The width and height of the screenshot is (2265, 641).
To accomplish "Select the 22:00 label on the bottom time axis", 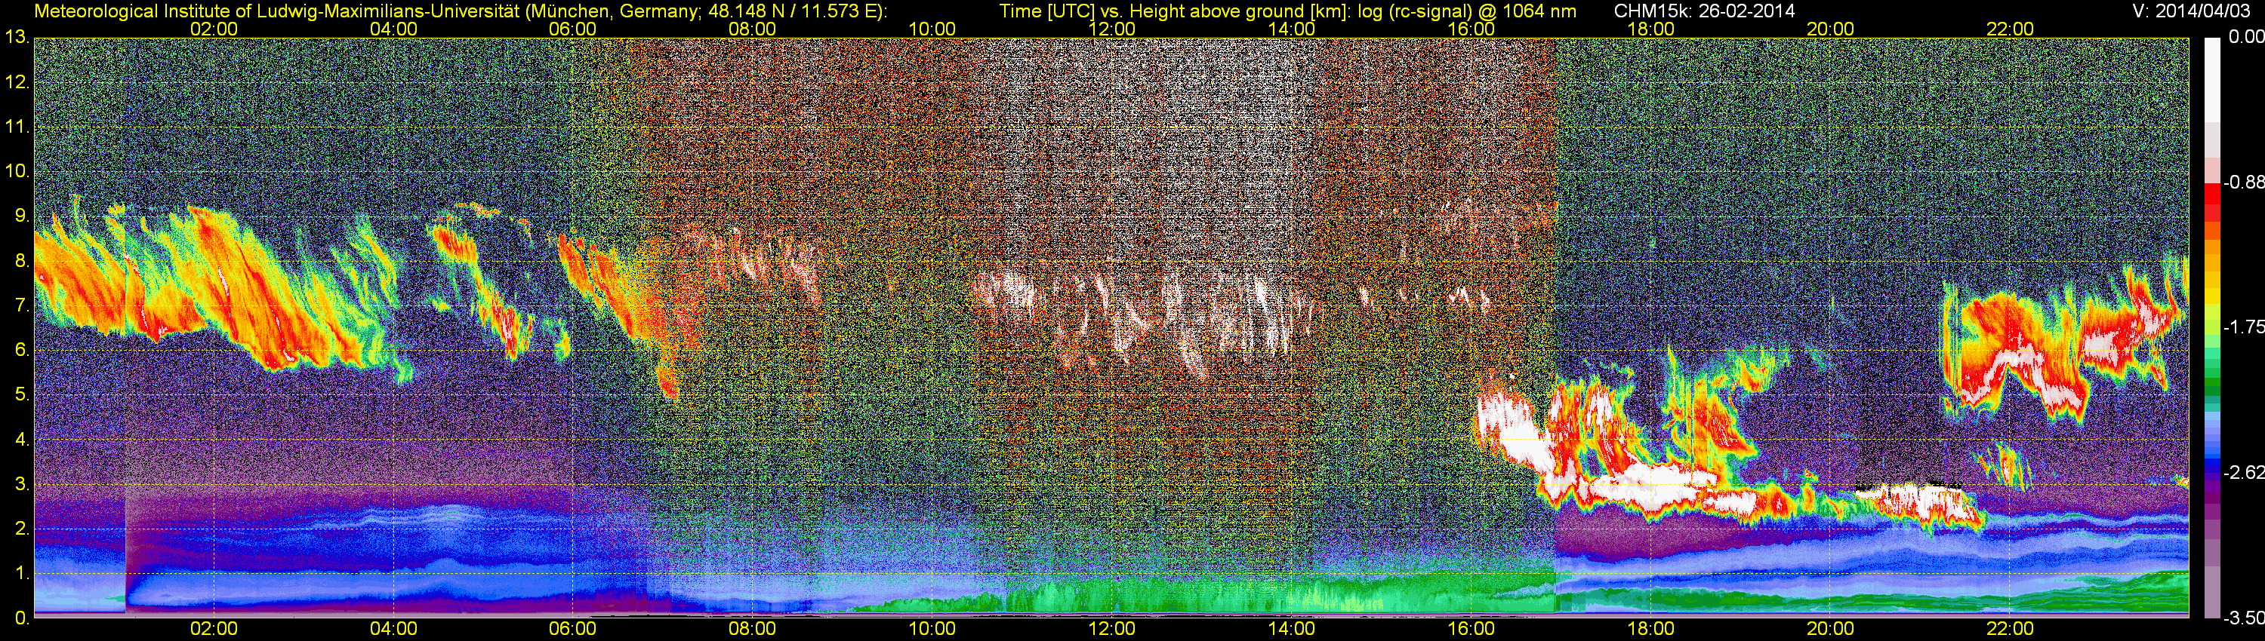I will pyautogui.click(x=2010, y=629).
